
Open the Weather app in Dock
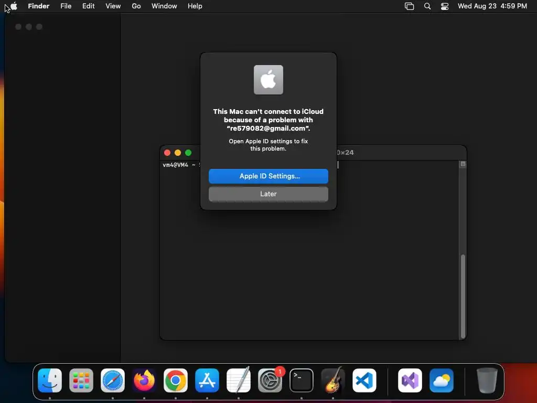442,380
